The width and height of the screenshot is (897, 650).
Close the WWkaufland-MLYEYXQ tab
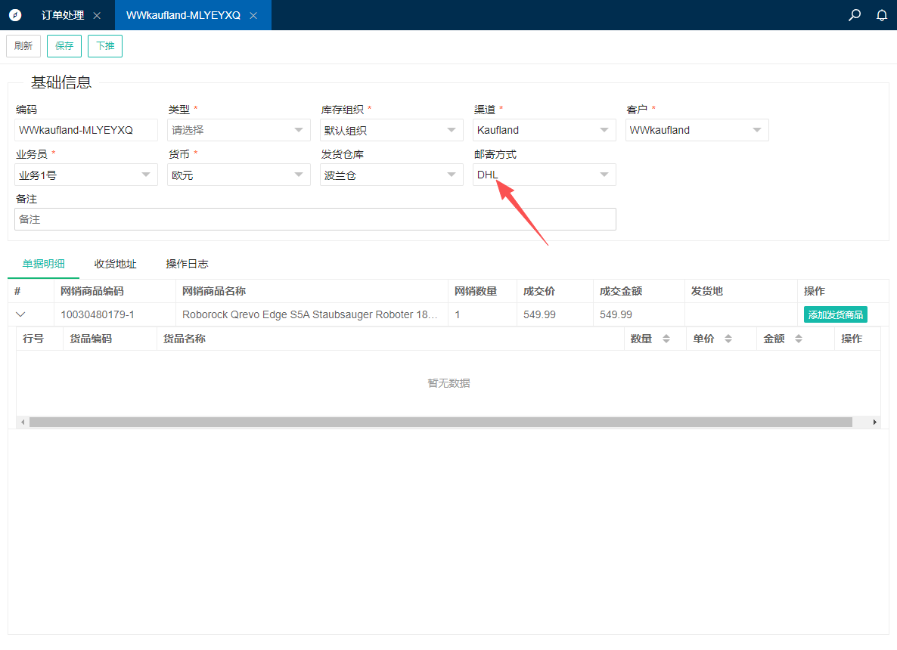coord(253,16)
